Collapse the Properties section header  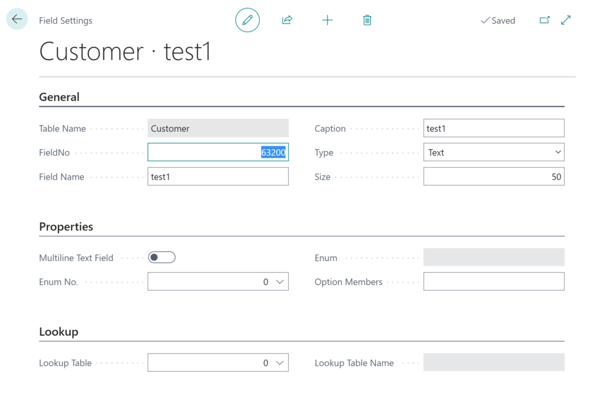(x=66, y=226)
